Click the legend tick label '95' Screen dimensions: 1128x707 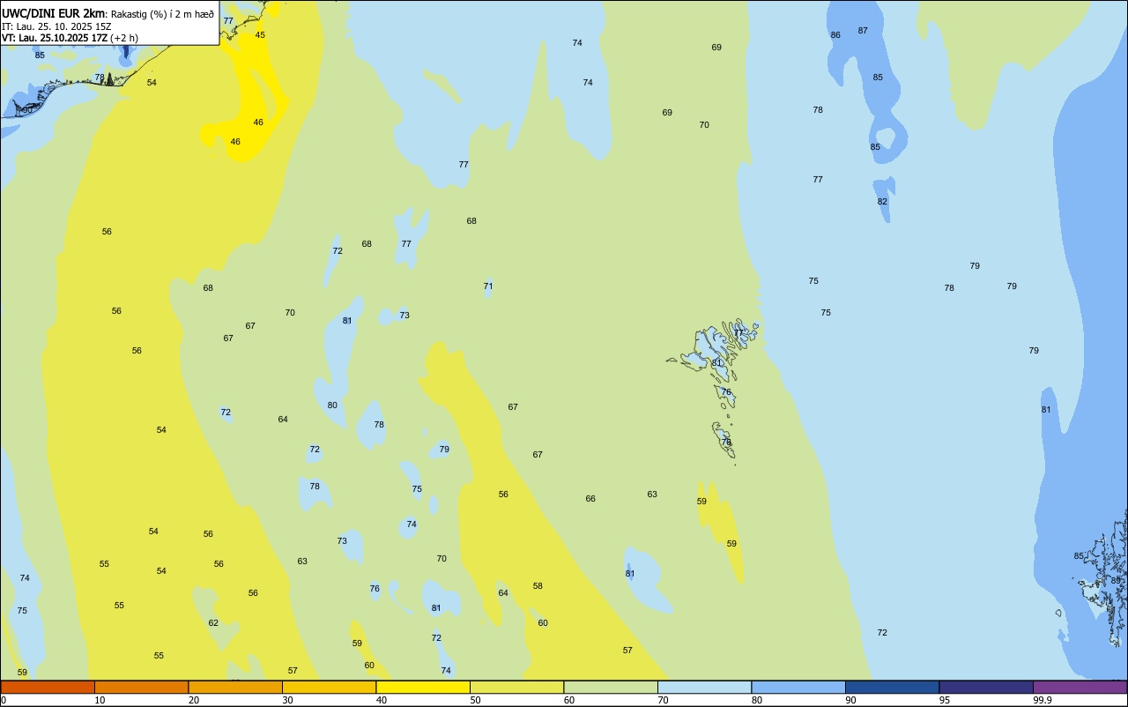pyautogui.click(x=945, y=700)
